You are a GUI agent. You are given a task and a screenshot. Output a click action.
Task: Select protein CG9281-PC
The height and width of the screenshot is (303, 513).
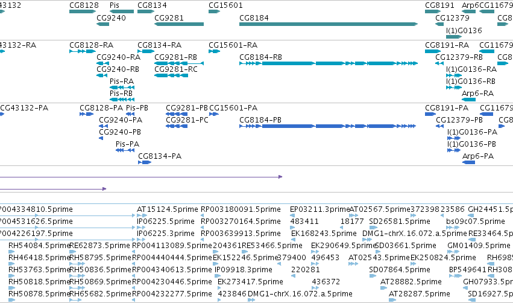(x=187, y=120)
